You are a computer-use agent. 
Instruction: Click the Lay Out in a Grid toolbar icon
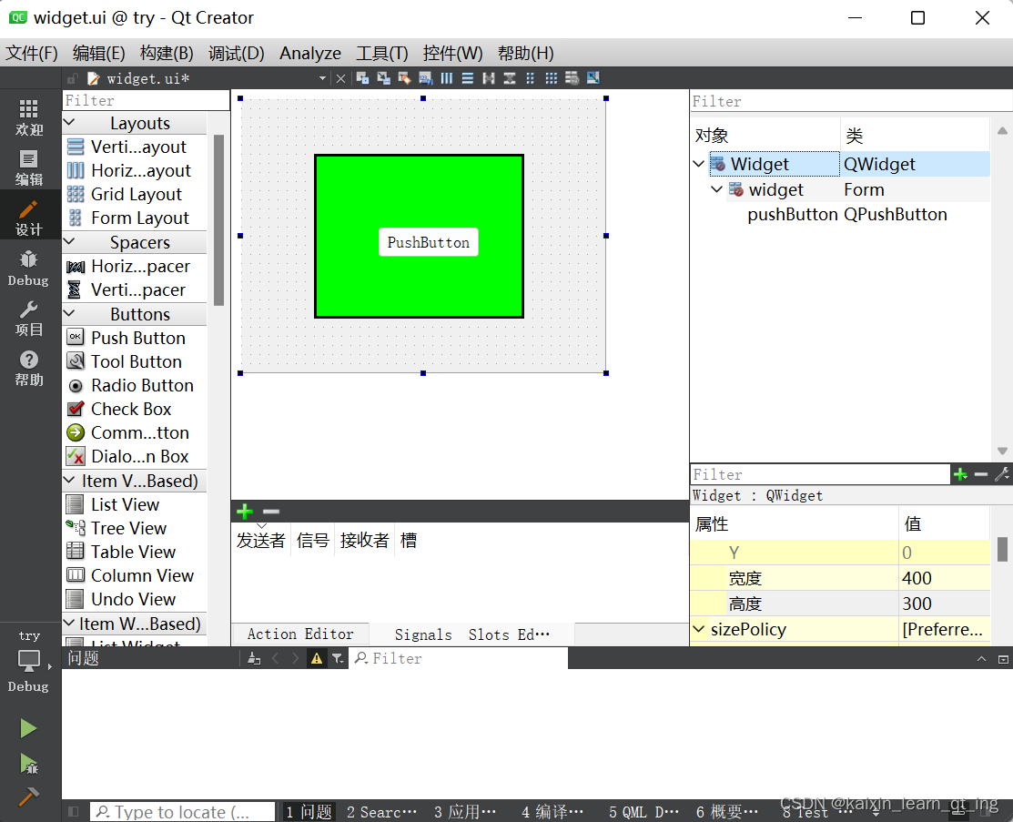[550, 78]
